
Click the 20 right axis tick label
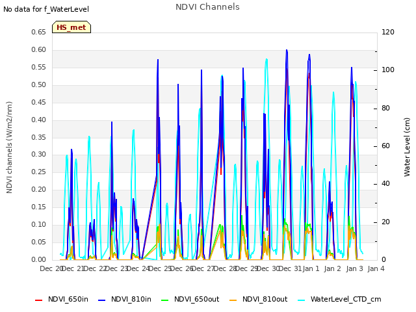coord(385,222)
